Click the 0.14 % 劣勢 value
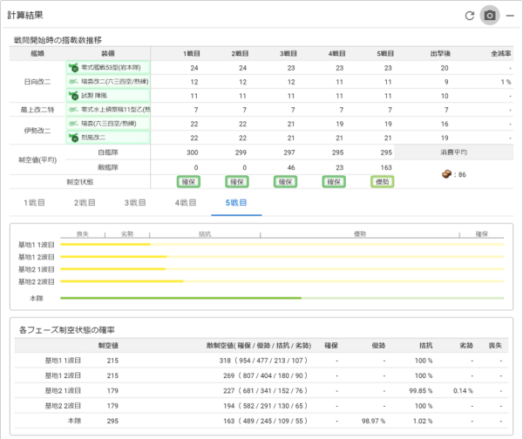523x439 pixels. point(463,391)
